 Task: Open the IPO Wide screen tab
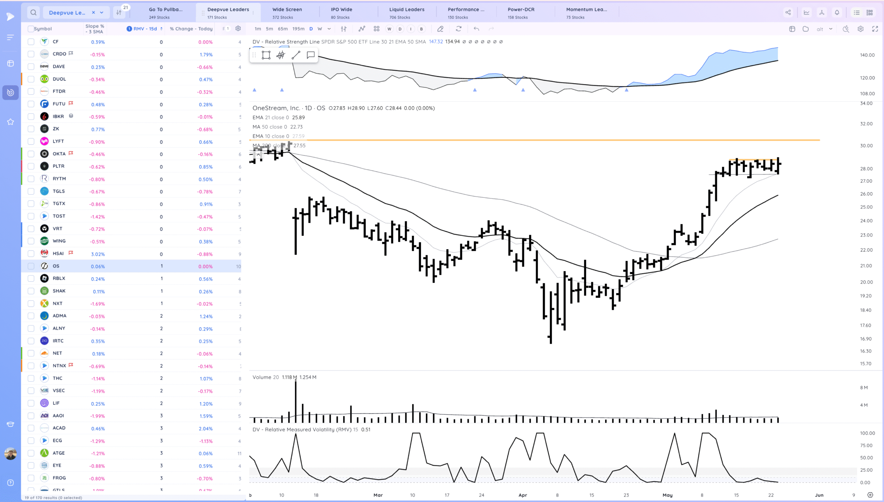point(341,12)
